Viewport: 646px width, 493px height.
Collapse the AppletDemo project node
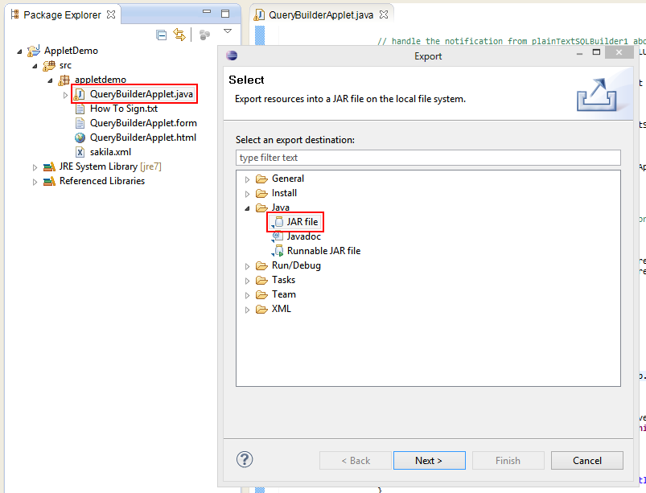tap(19, 51)
